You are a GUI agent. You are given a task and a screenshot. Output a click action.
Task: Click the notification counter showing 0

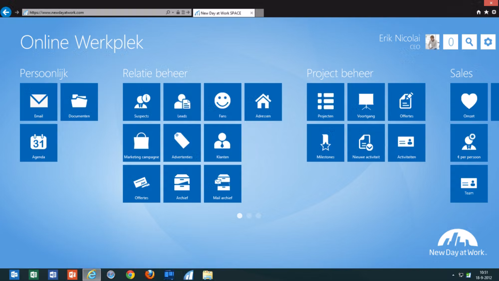451,42
